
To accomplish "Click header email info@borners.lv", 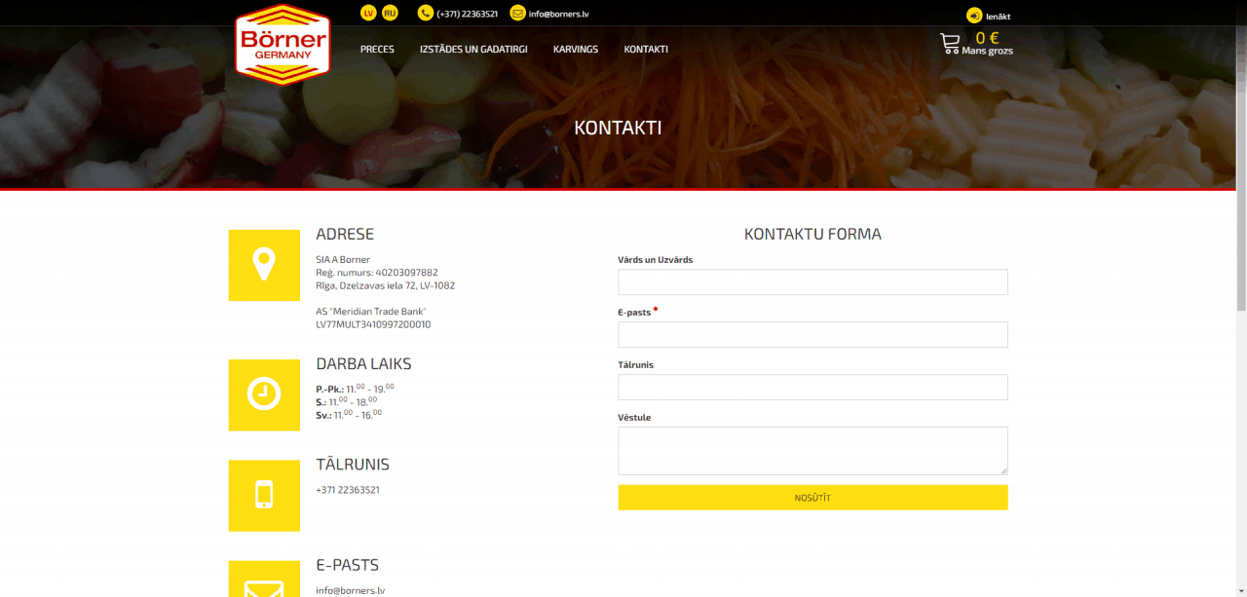I will [x=558, y=14].
